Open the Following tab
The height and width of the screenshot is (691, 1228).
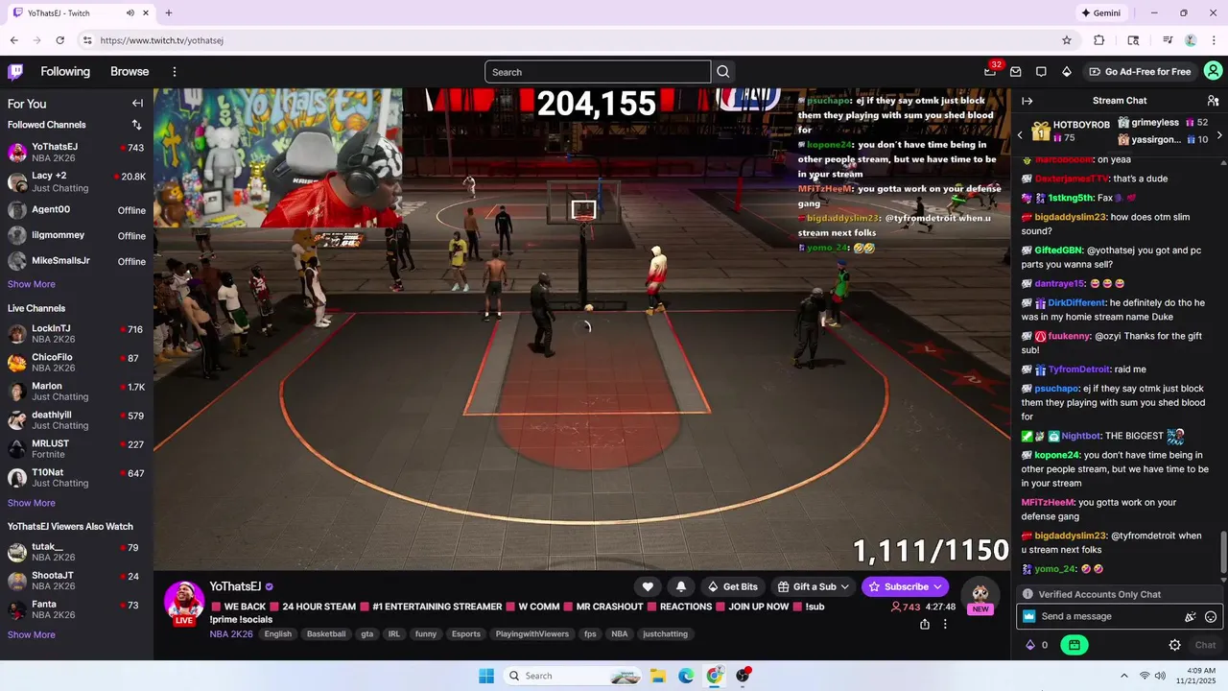65,72
